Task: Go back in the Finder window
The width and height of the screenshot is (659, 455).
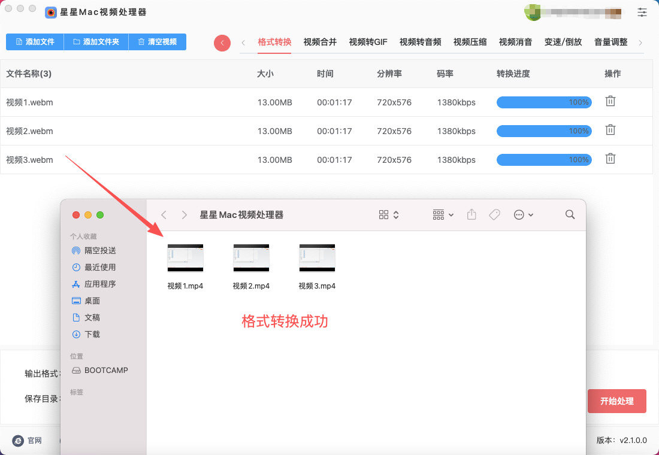Action: [x=164, y=215]
